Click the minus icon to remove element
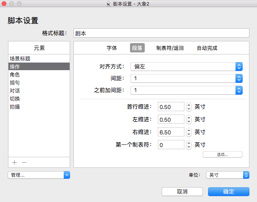Viewport: 257px width, 202px height. [24, 162]
